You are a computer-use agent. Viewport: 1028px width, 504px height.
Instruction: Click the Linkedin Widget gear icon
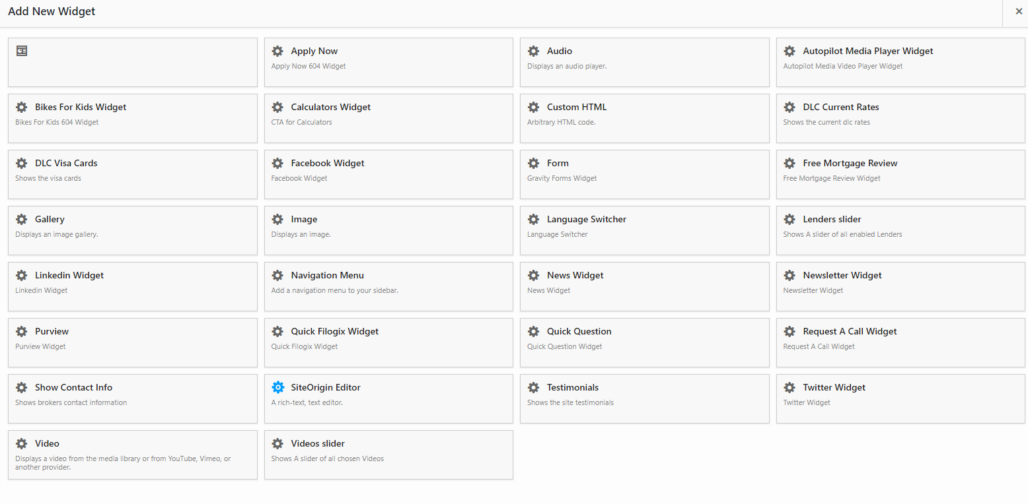(22, 275)
